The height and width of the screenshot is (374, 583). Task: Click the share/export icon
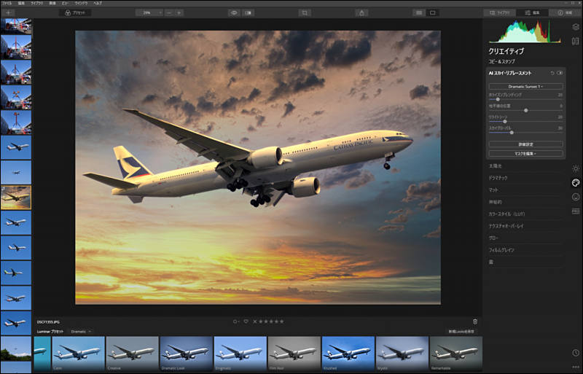click(361, 12)
